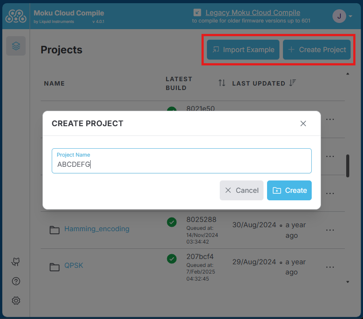The width and height of the screenshot is (363, 319).
Task: Click the Help question mark icon
Action: pos(15,281)
